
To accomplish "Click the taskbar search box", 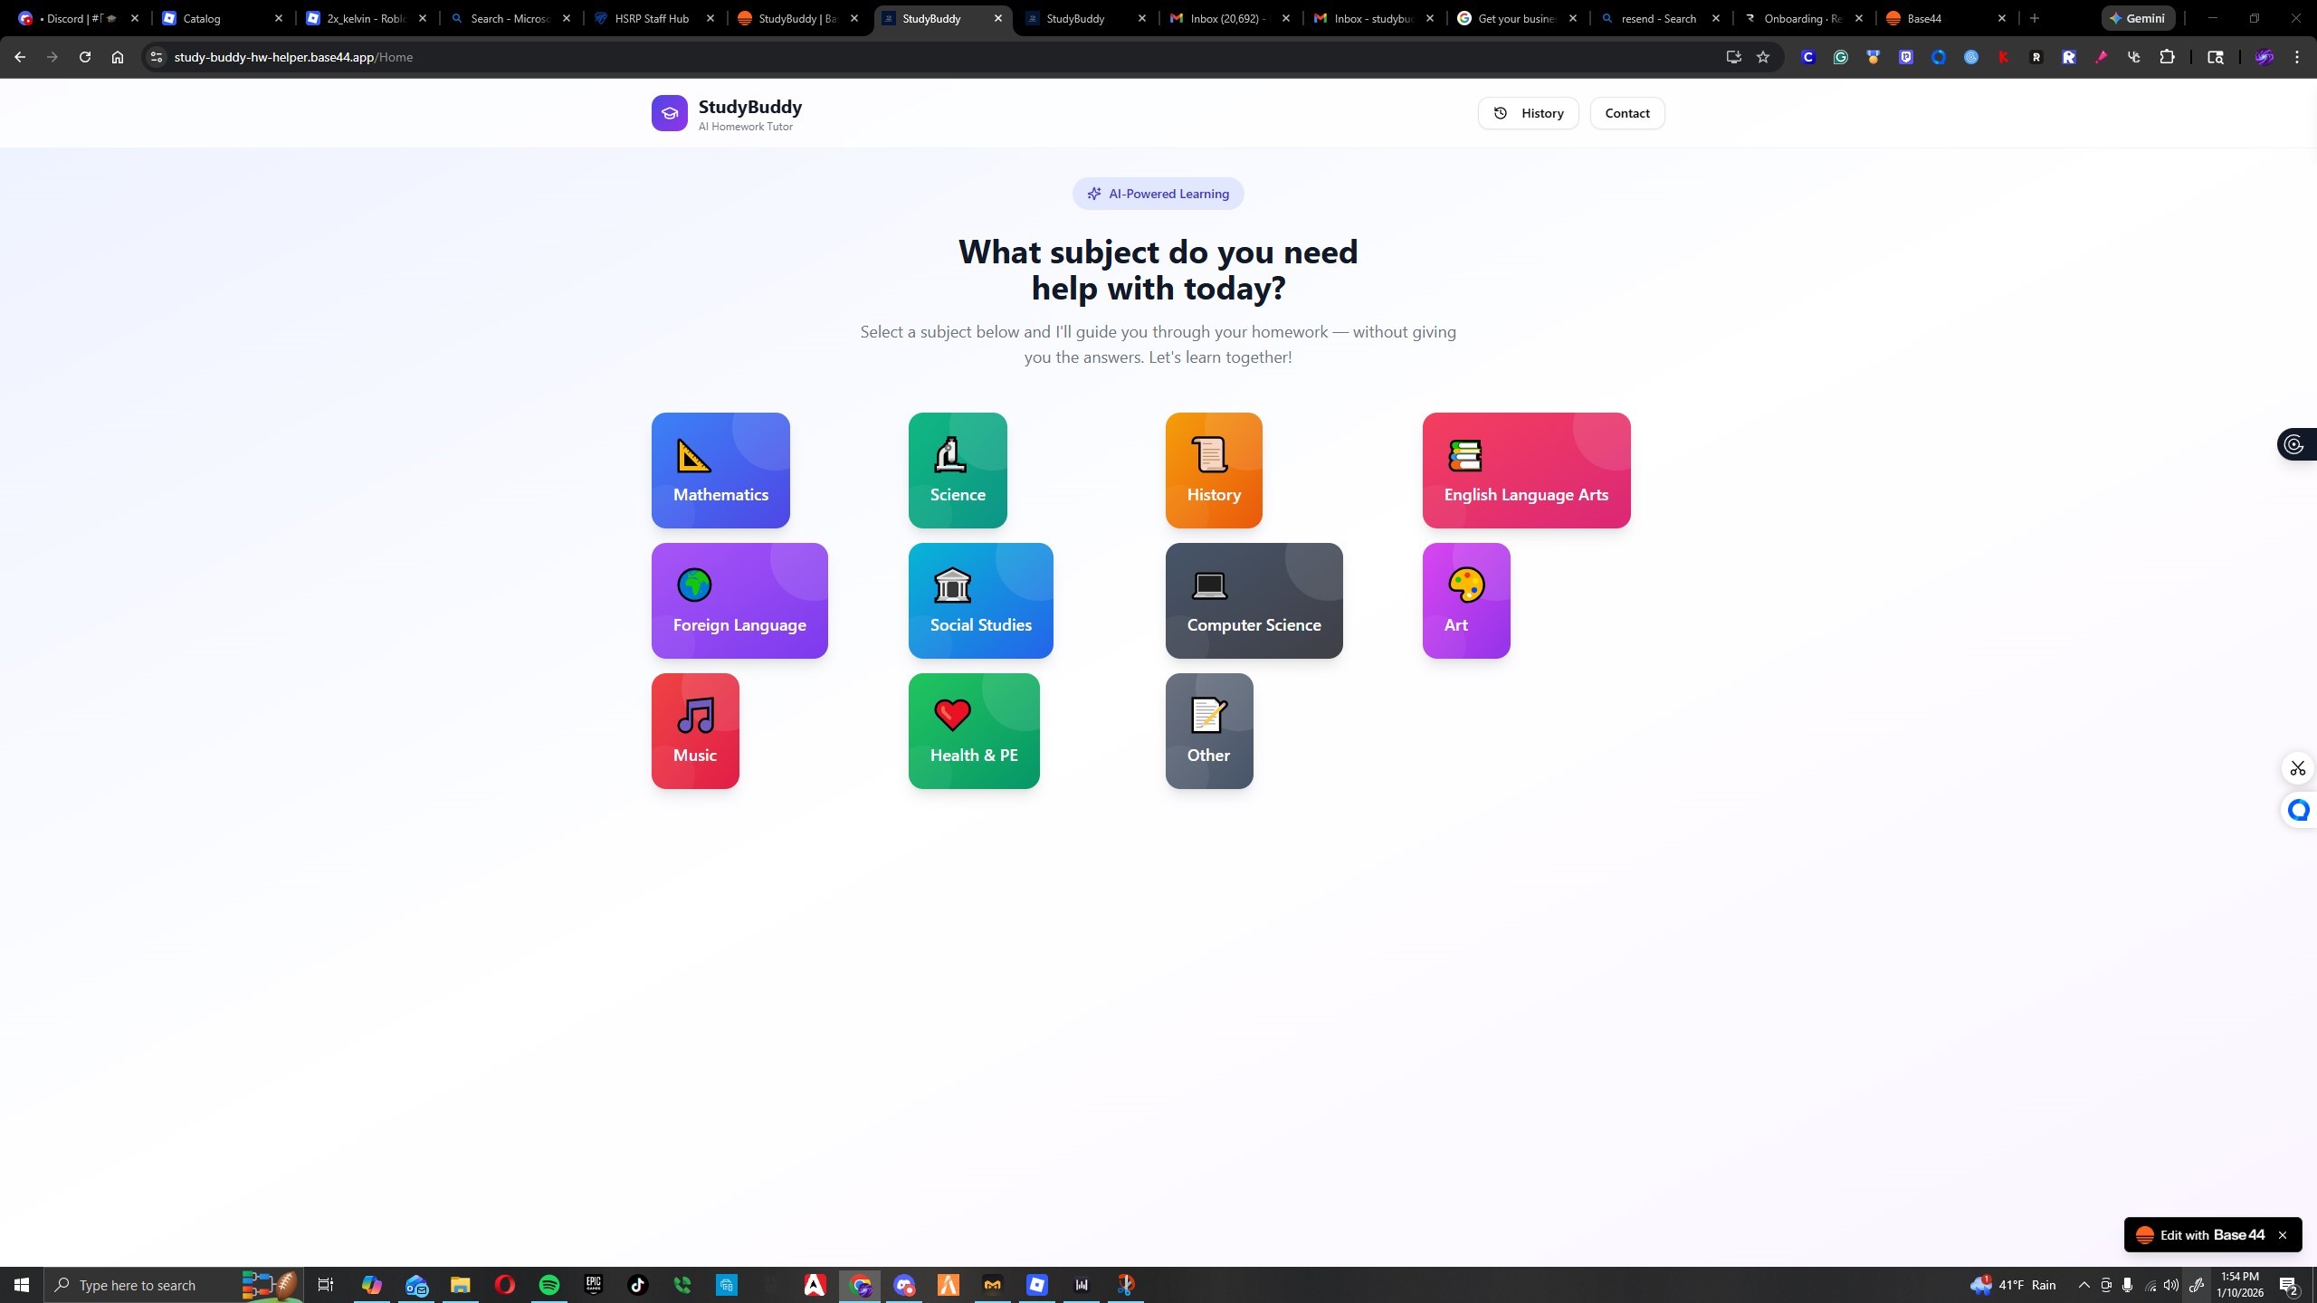I will [172, 1285].
